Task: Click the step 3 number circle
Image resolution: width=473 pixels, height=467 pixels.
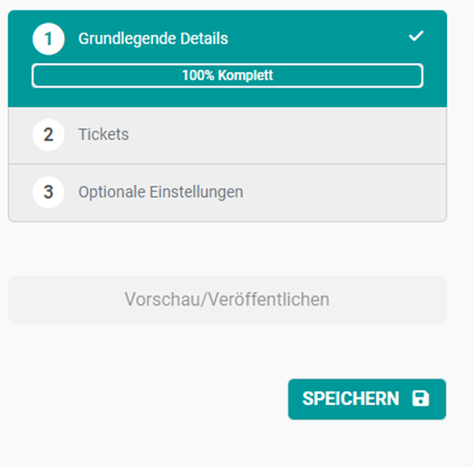Action: pos(48,192)
